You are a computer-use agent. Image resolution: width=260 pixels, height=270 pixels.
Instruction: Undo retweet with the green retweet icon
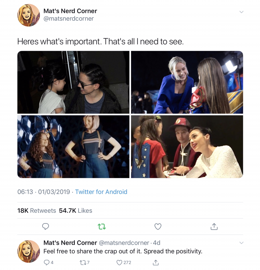point(102,227)
